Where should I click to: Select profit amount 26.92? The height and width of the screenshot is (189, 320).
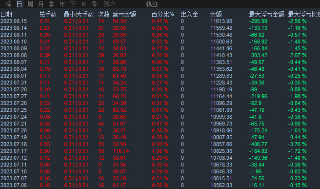pyautogui.click(x=120, y=55)
